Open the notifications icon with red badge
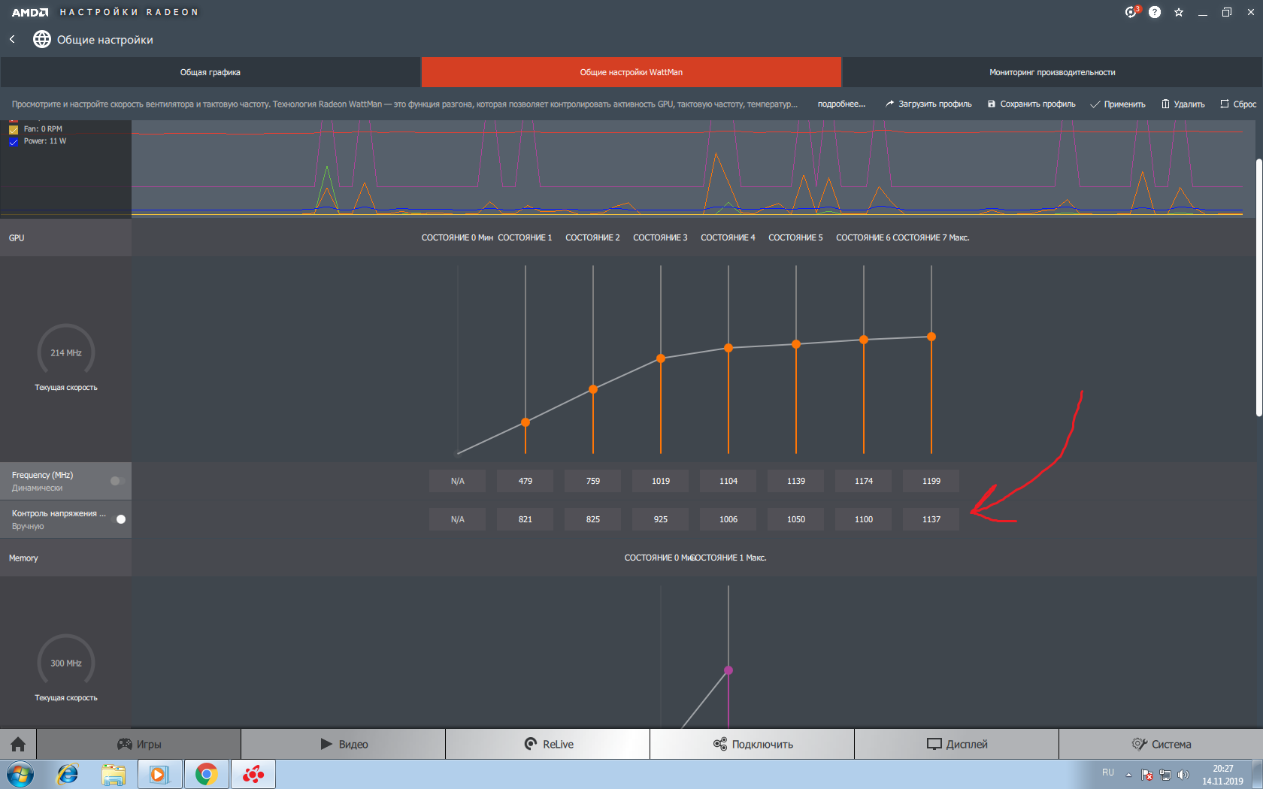Image resolution: width=1263 pixels, height=789 pixels. click(x=1131, y=12)
